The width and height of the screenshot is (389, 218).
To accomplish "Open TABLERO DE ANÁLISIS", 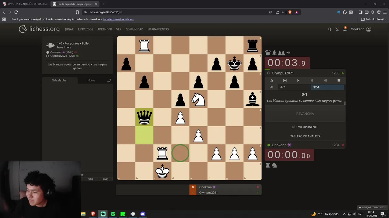I will click(x=305, y=136).
